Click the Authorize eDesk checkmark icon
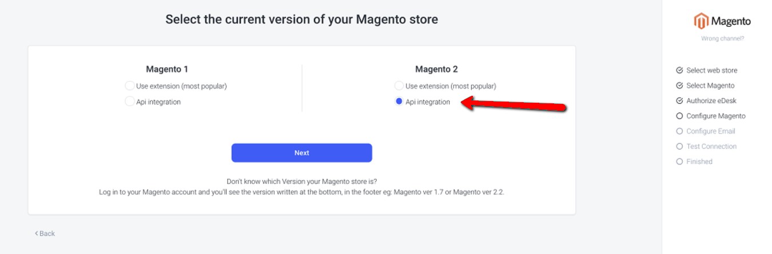Image resolution: width=772 pixels, height=254 pixels. tap(679, 101)
